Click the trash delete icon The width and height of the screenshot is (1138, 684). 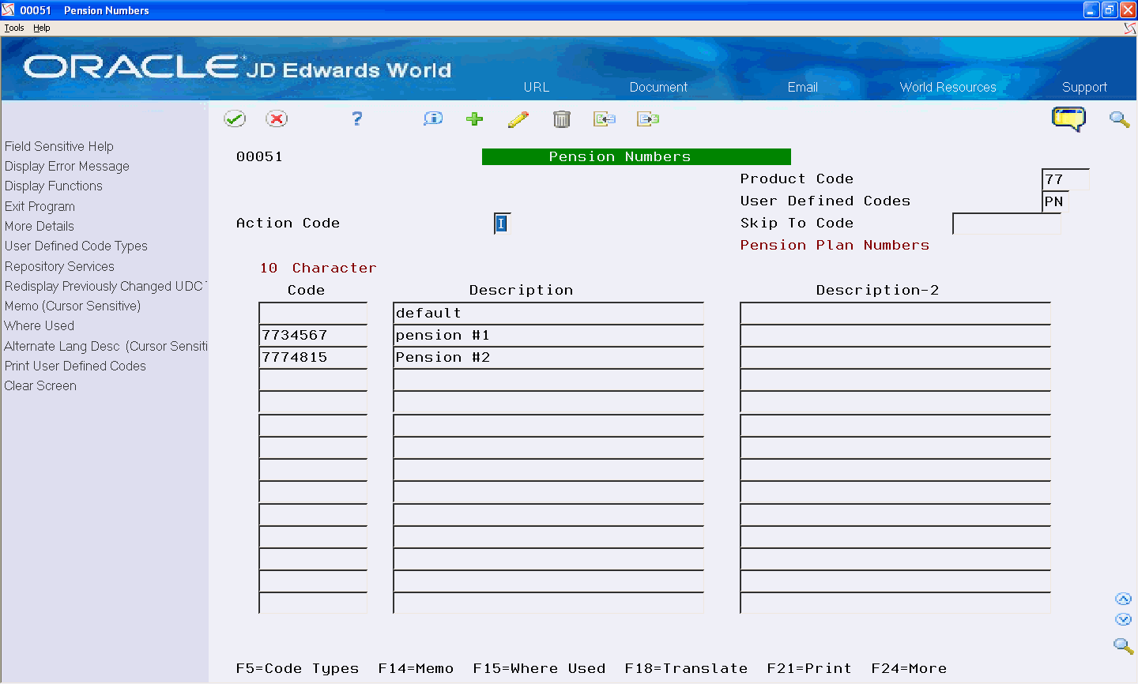coord(562,118)
